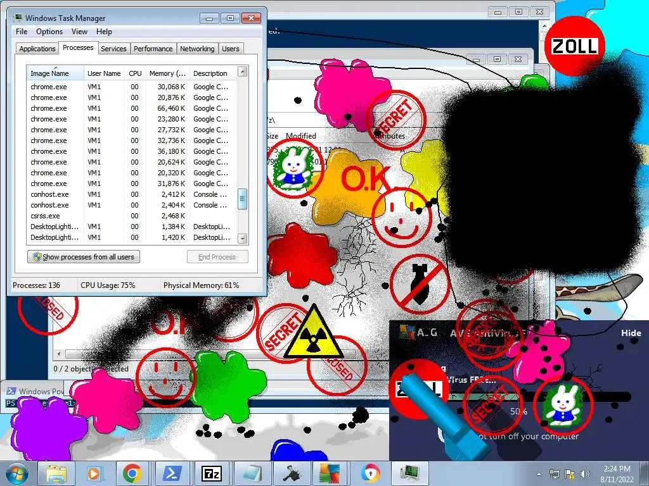
Task: Sort processes by Image Name column
Action: click(x=55, y=73)
